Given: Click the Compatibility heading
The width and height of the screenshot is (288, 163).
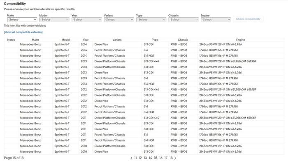Looking at the screenshot, I should point(15,4).
